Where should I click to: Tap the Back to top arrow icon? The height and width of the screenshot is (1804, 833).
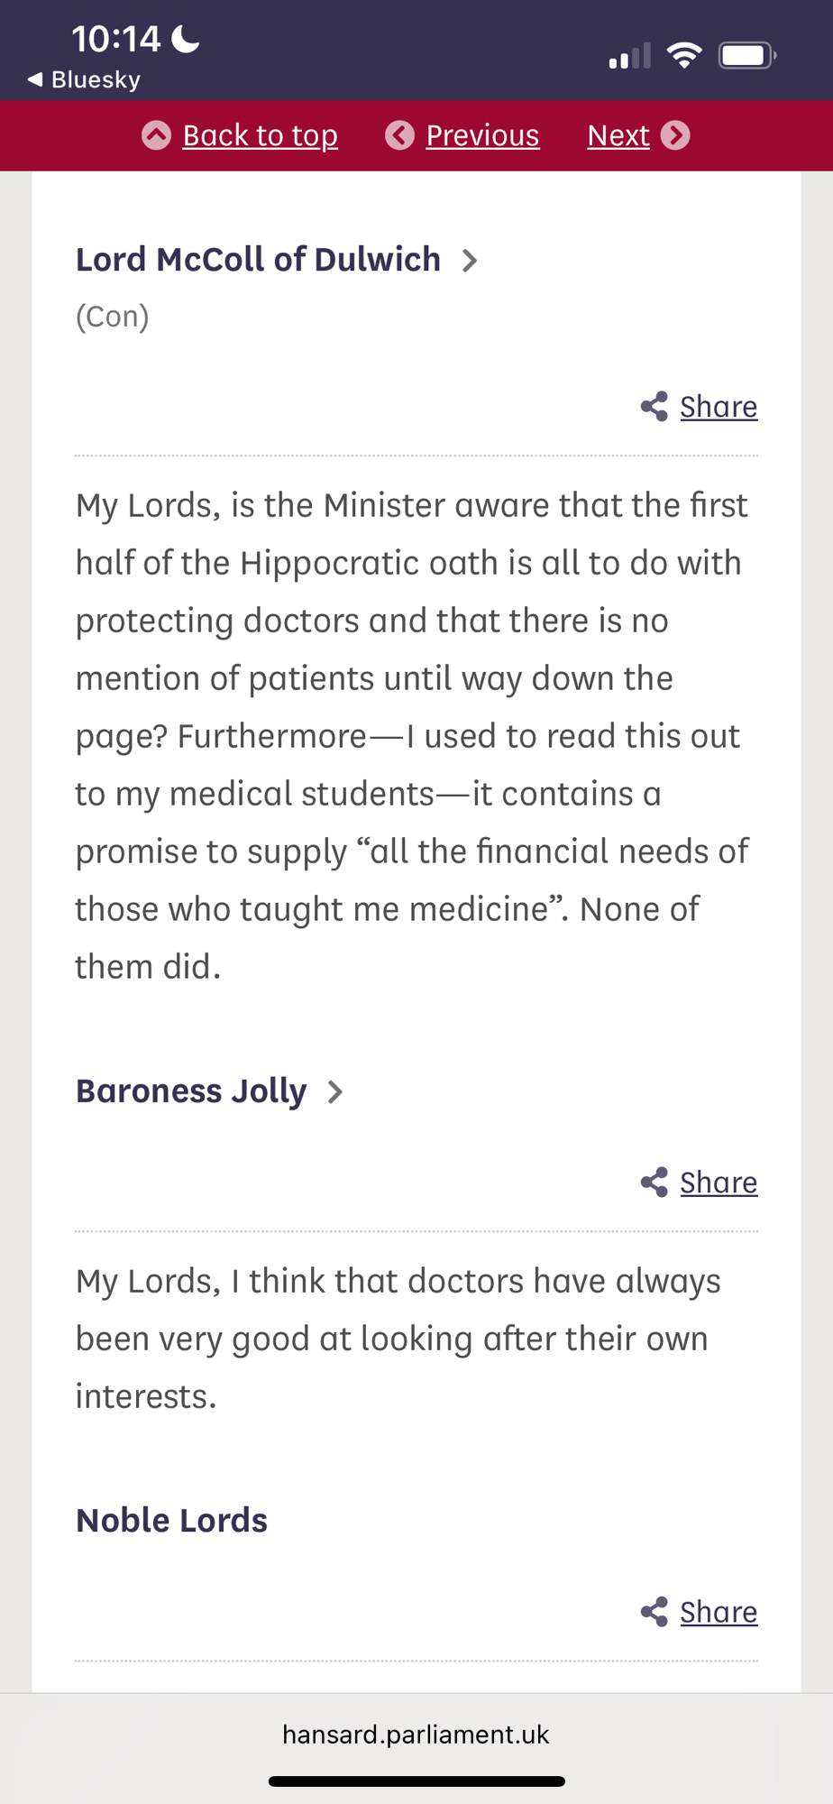click(156, 135)
